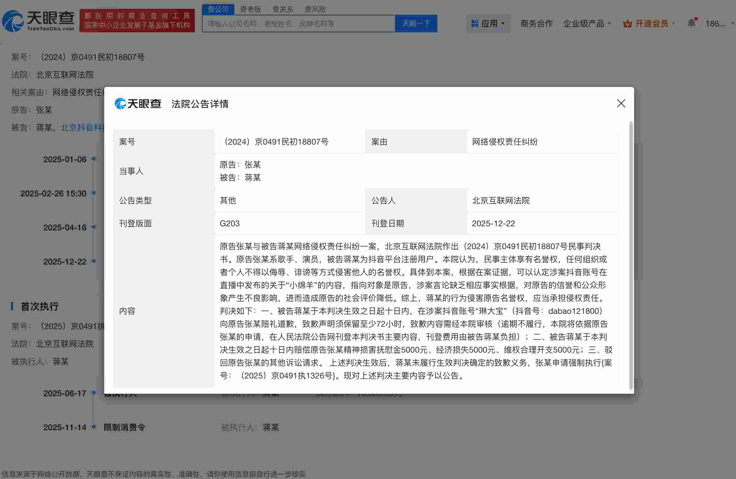Switch to the 查老板 tab
Screen dimensions: 736x479
(250, 9)
